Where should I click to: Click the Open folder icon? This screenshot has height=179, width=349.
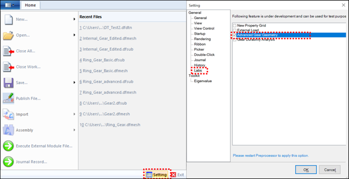coord(8,35)
